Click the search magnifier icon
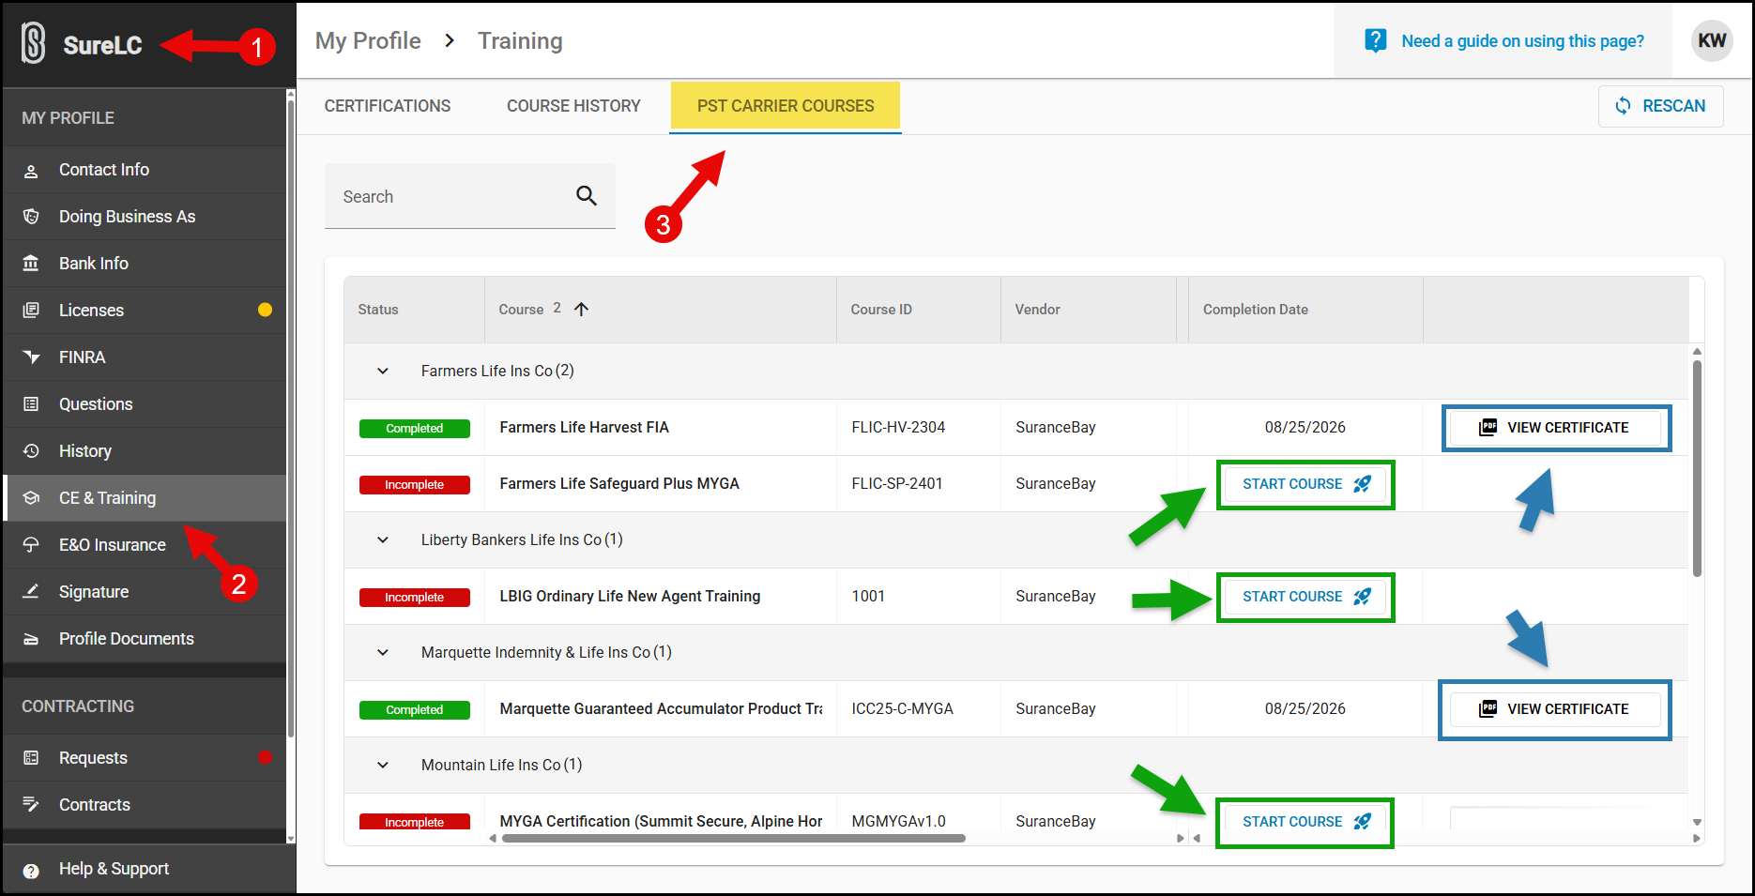 point(587,196)
